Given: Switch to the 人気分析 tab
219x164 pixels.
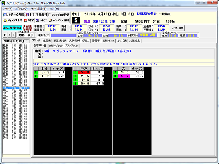Looking at the screenshot, I should [x=74, y=41].
